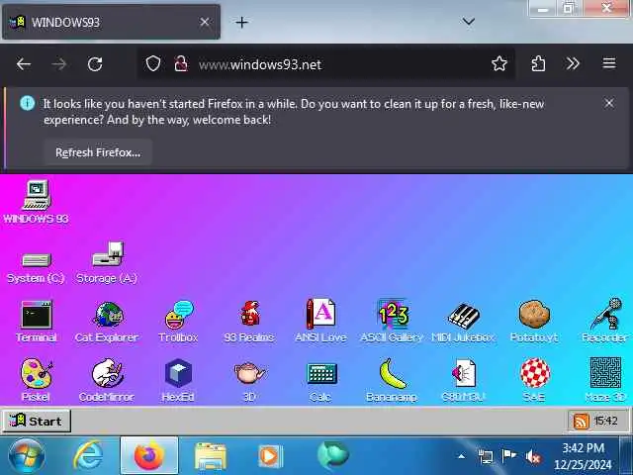Click the RSS feed icon in Windows93 tray

(x=581, y=421)
